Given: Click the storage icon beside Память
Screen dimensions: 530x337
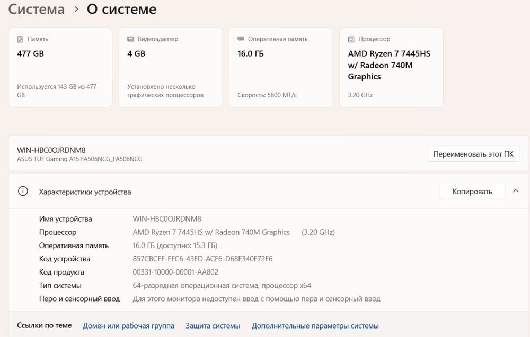Looking at the screenshot, I should (20, 39).
